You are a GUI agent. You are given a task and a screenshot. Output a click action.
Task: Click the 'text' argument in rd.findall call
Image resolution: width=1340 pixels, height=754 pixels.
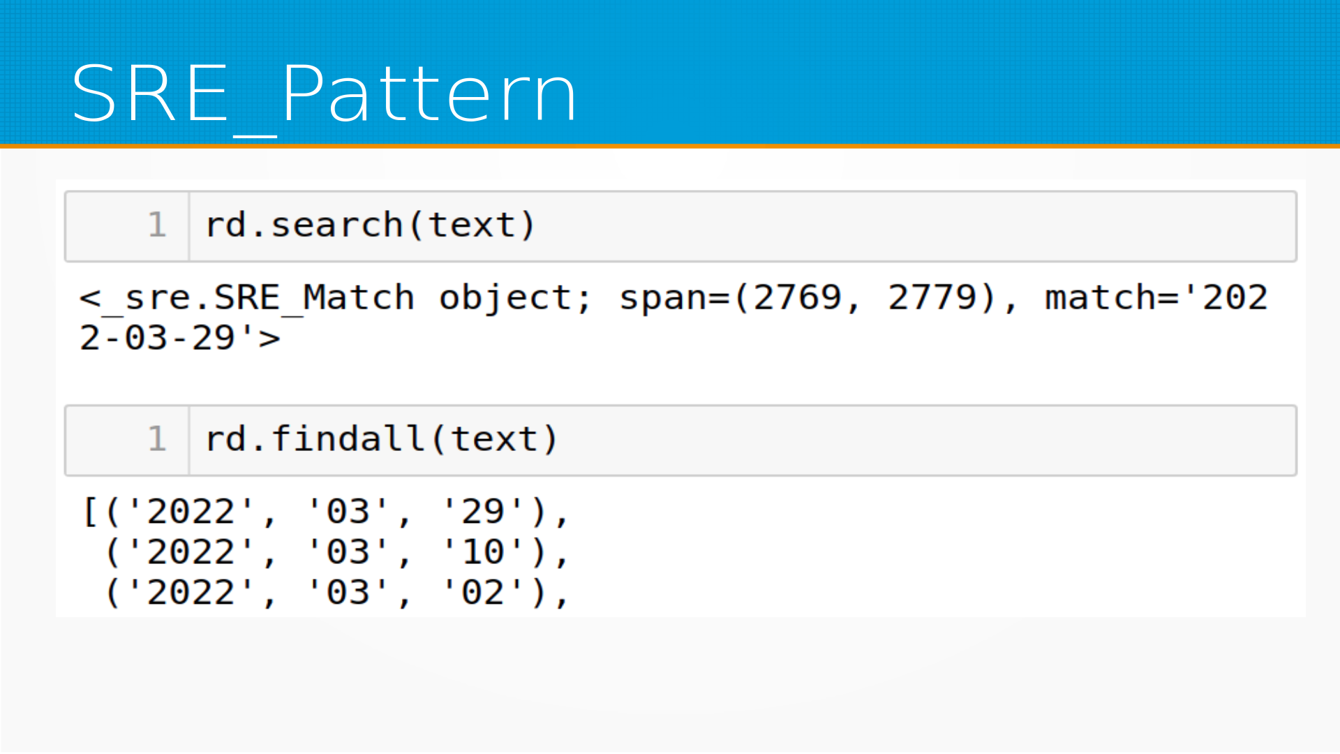tap(493, 440)
